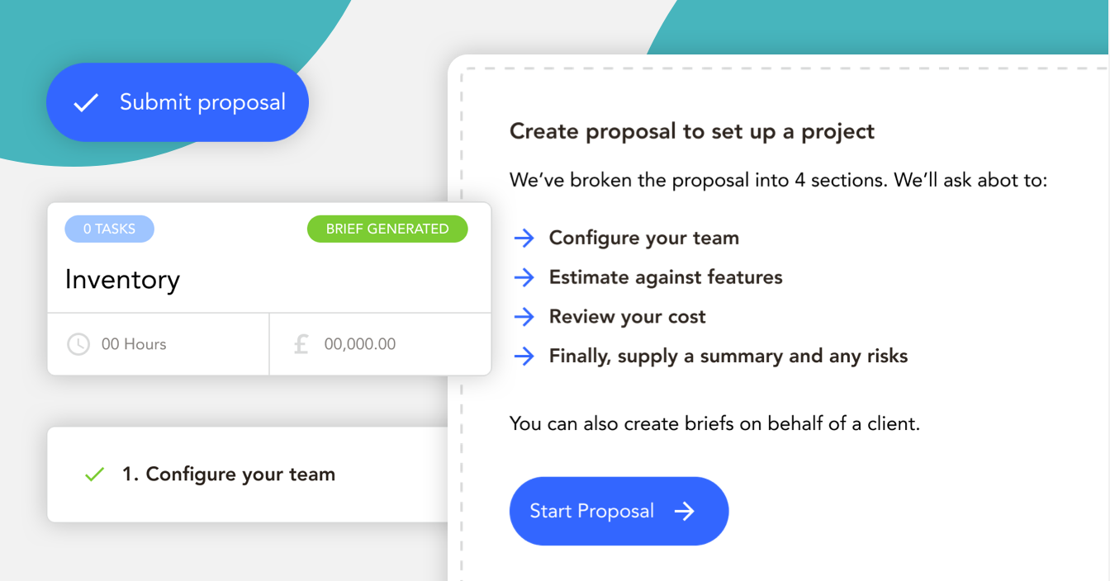This screenshot has width=1110, height=581.
Task: Click the Create proposal to set up heading
Action: pos(692,131)
